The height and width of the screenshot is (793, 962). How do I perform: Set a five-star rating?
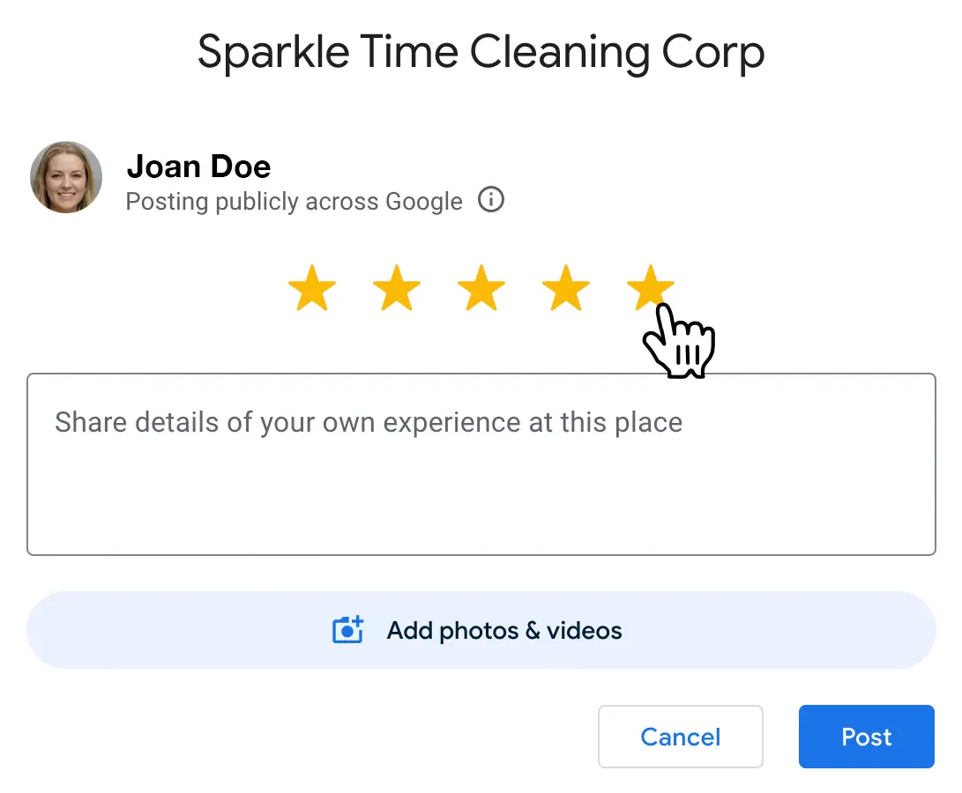650,287
